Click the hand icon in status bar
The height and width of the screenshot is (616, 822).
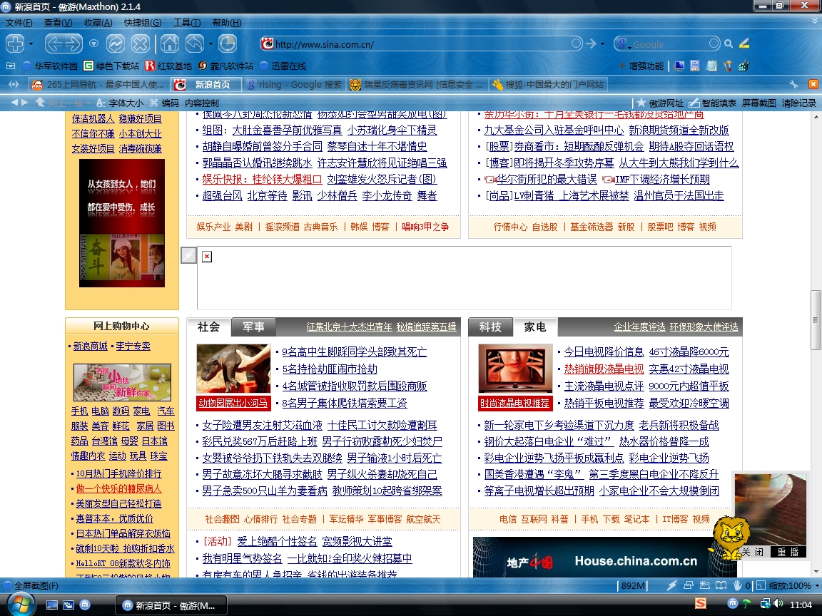[x=737, y=585]
